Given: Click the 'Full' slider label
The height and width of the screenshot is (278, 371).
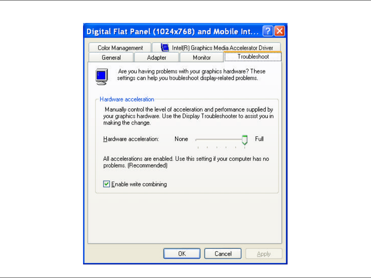Looking at the screenshot, I should [x=259, y=139].
